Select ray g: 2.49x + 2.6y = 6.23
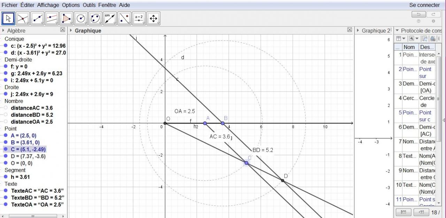This screenshot has height=218, width=446. click(x=37, y=73)
